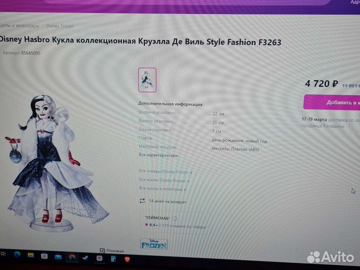Go to Disney Frozen breadcrumb
The height and width of the screenshot is (270, 360).
60,26
